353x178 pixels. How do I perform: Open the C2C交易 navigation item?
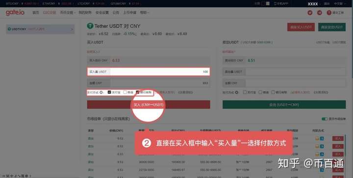(x=50, y=13)
